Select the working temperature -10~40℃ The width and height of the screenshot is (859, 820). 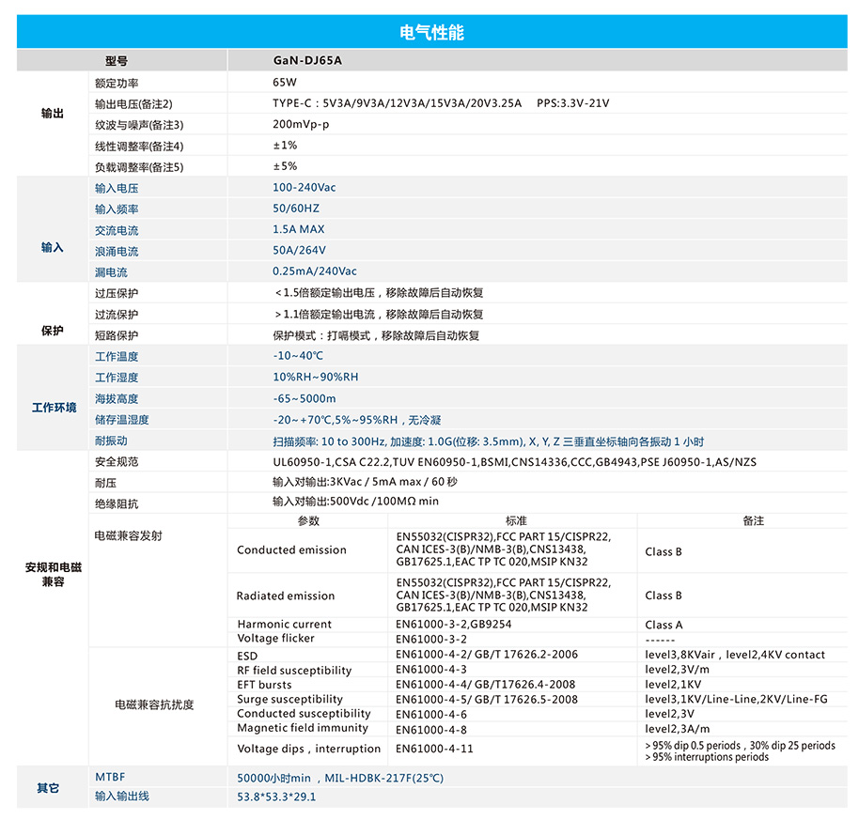pos(298,356)
